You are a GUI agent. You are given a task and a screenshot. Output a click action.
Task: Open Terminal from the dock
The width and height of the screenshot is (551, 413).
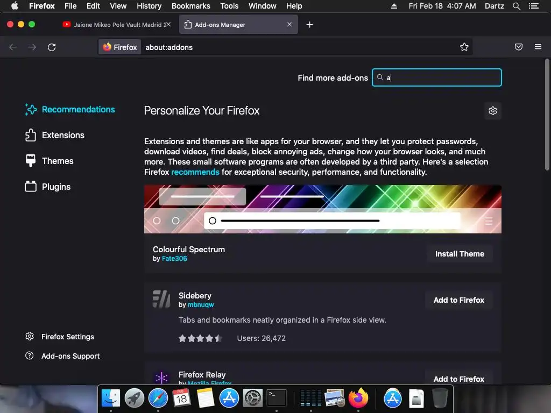point(277,398)
